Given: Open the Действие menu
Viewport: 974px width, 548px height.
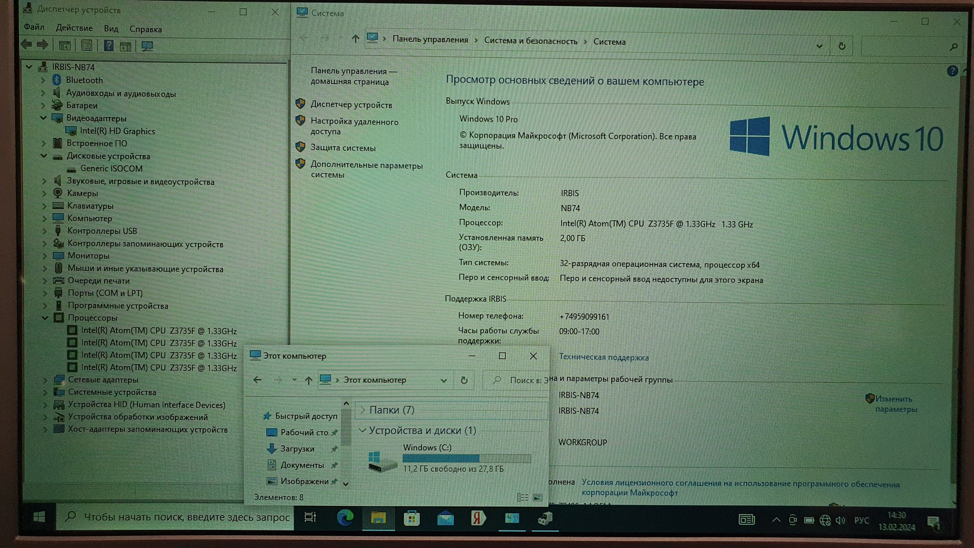Looking at the screenshot, I should pyautogui.click(x=74, y=28).
